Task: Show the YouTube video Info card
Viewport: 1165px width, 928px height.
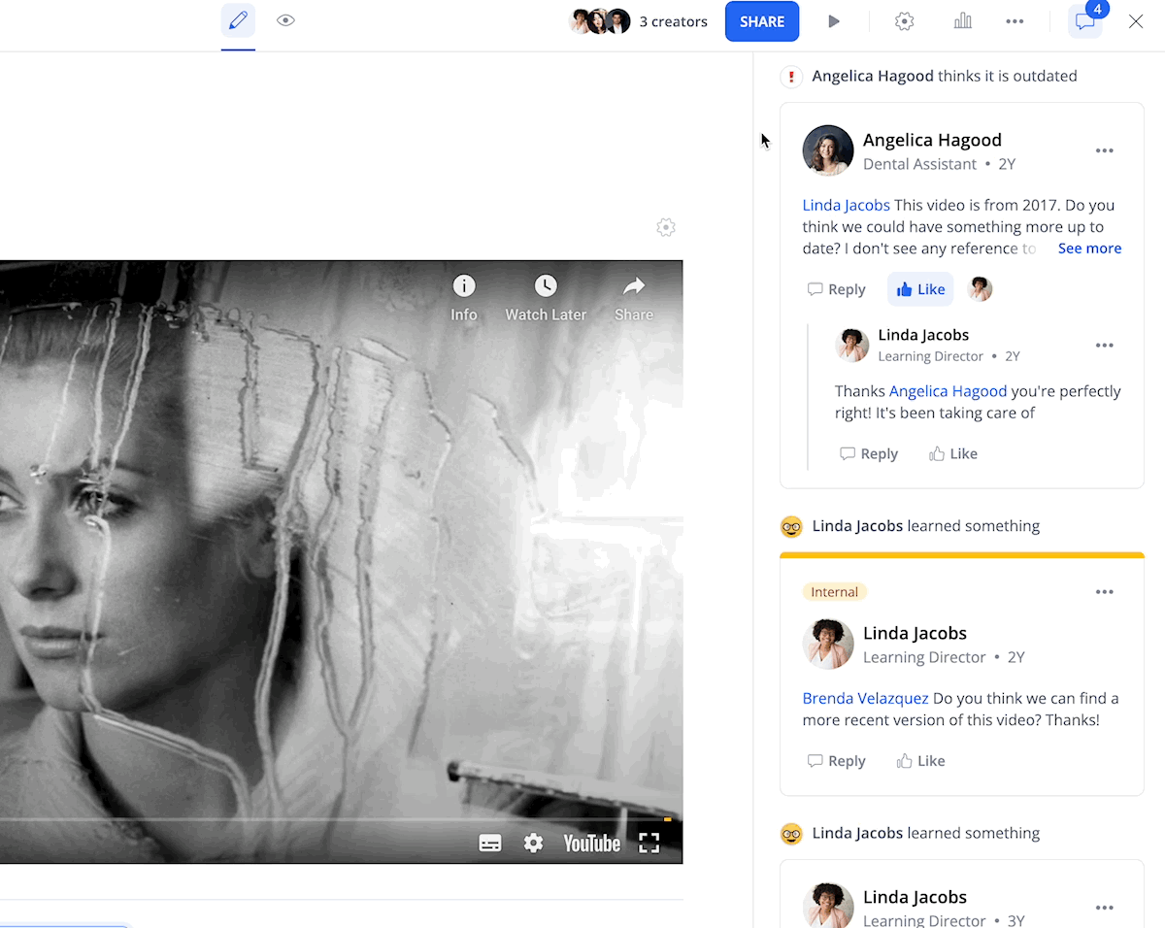Action: (x=464, y=297)
